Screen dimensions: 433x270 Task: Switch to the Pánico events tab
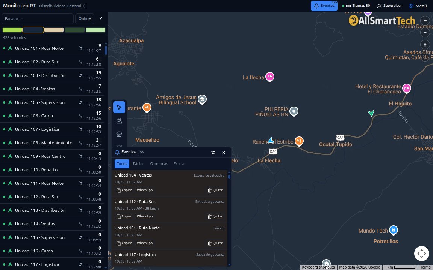point(139,164)
